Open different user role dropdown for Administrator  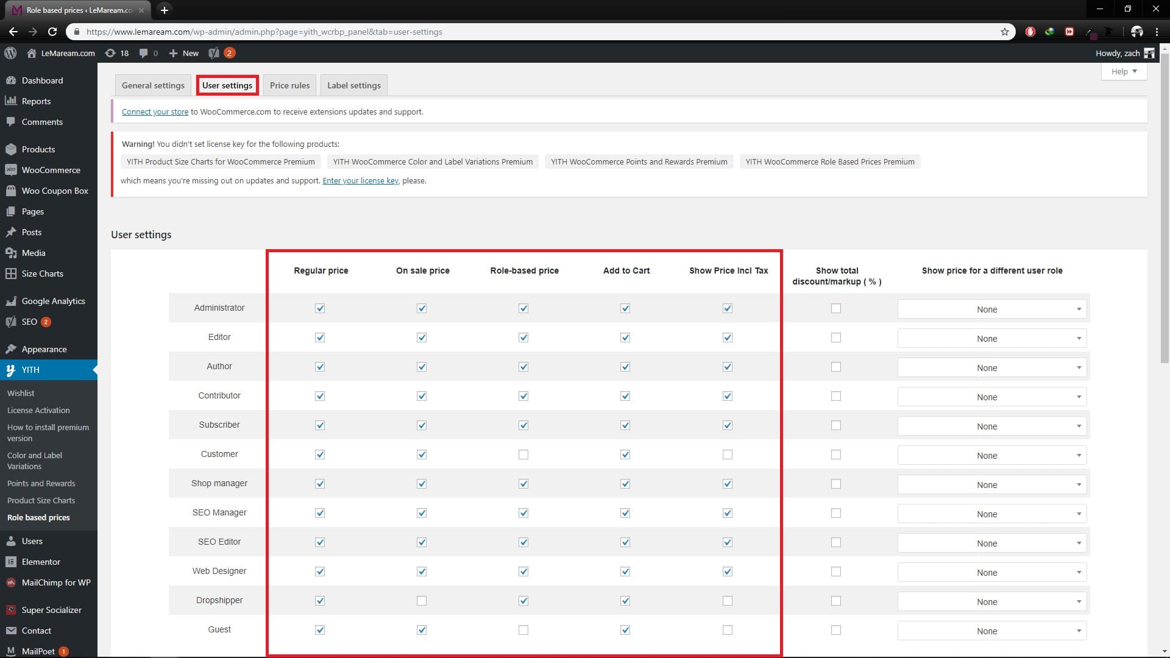click(991, 310)
